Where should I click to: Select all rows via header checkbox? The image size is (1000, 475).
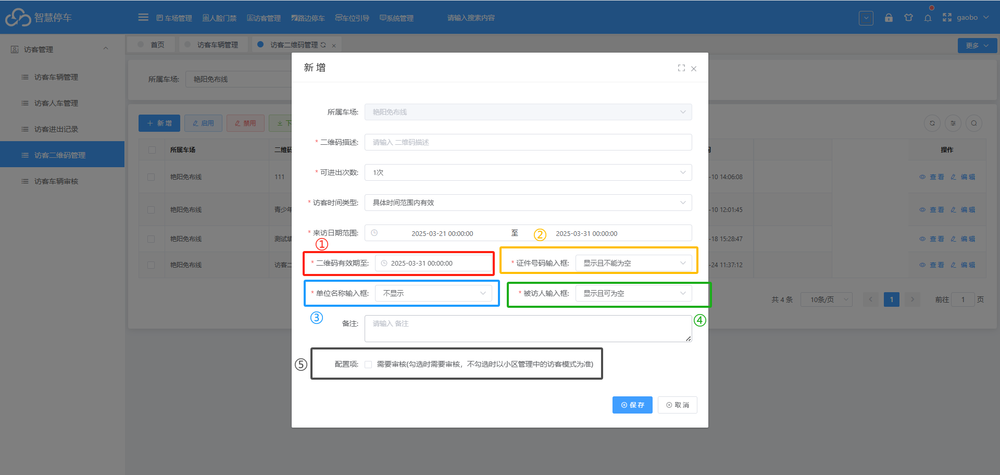tap(152, 150)
